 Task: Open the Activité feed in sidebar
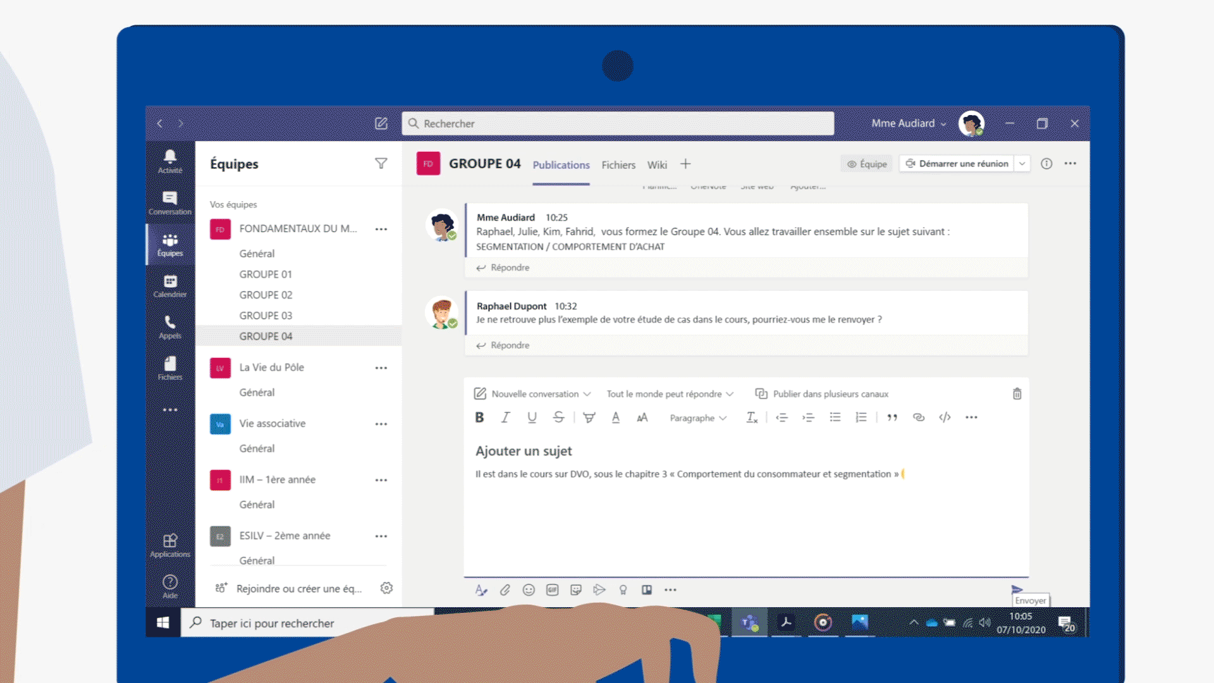[170, 161]
